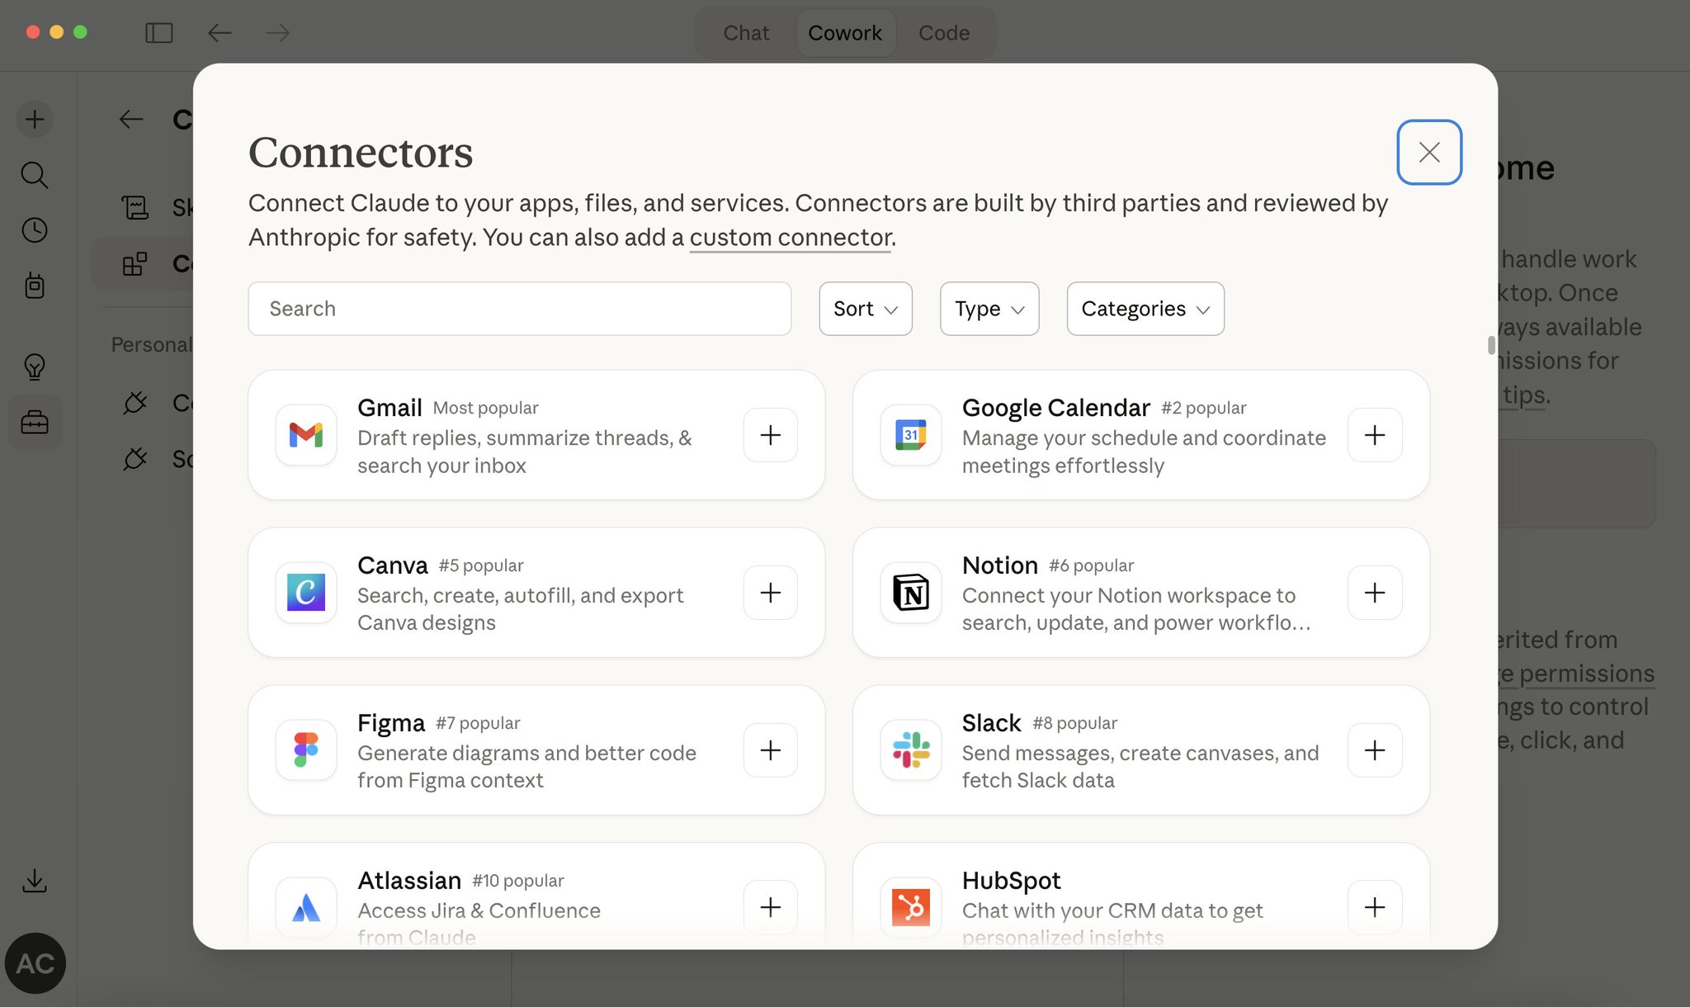Click the Google Calendar logo icon
Screen dimensions: 1690x1007
pos(911,435)
